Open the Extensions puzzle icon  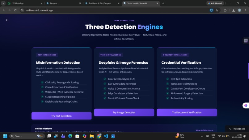click(x=225, y=10)
